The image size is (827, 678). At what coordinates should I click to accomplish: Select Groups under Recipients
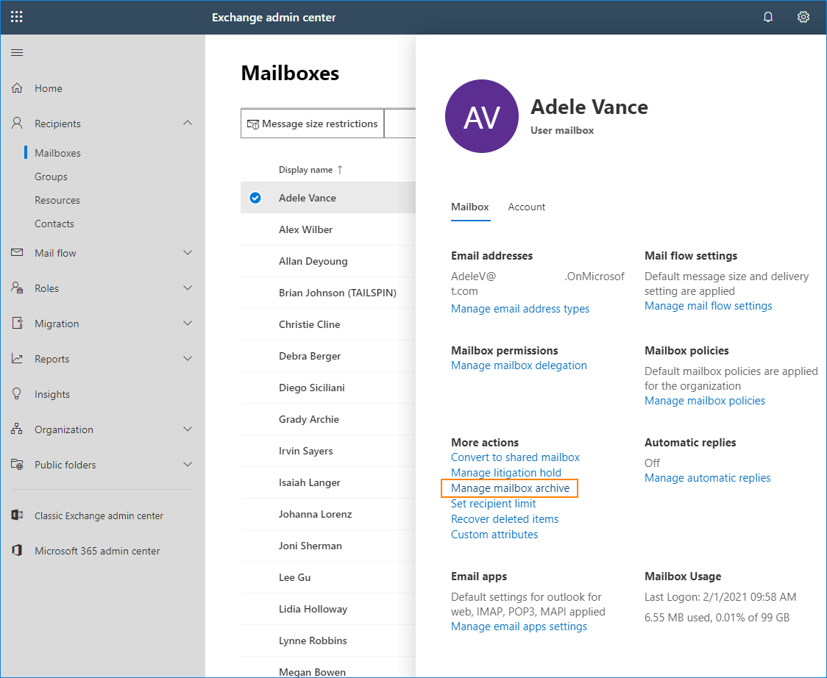(52, 176)
